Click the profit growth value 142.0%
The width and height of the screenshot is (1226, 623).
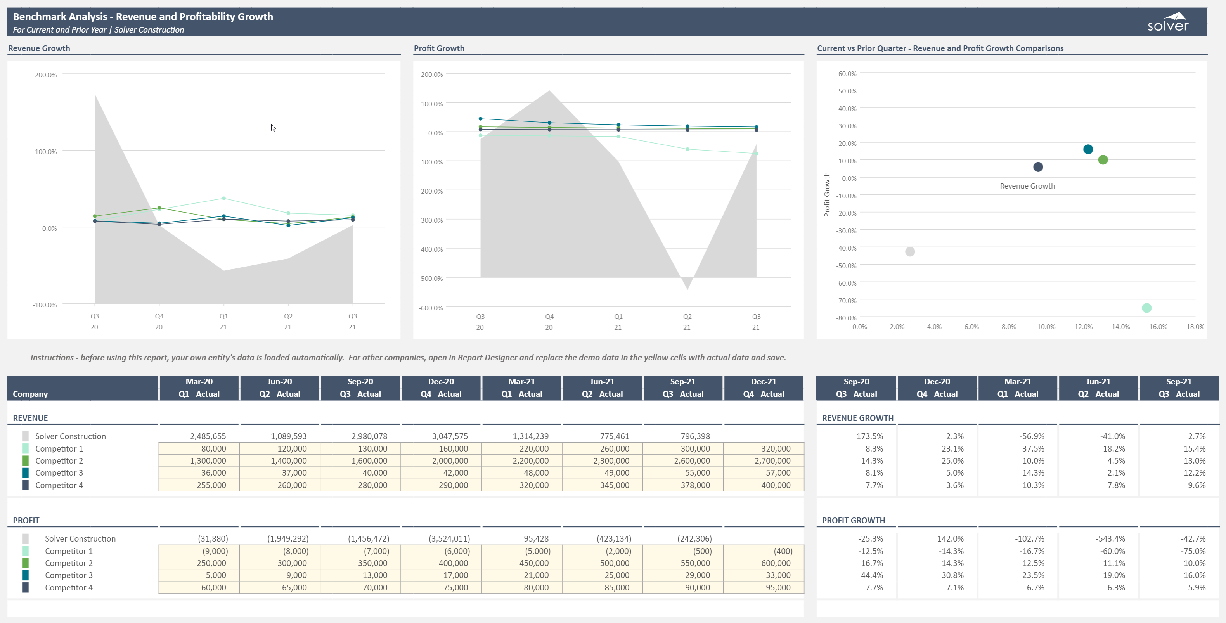(x=951, y=539)
